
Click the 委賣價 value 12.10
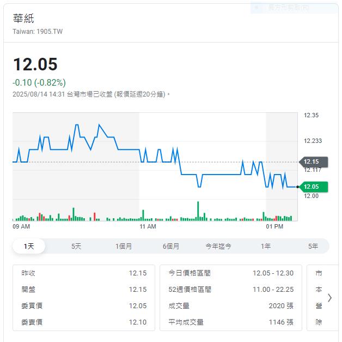(x=138, y=322)
